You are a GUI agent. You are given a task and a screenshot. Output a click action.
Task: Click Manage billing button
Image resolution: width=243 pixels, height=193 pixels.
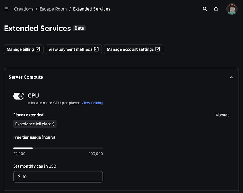coord(24,49)
